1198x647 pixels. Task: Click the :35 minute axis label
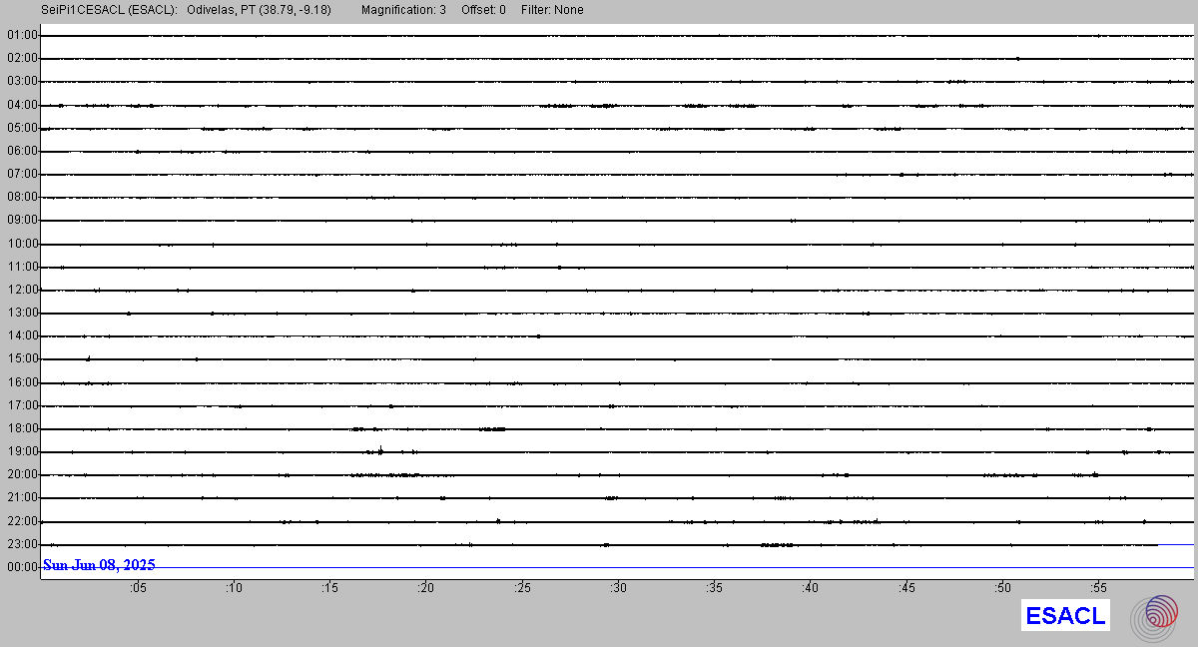pyautogui.click(x=714, y=588)
